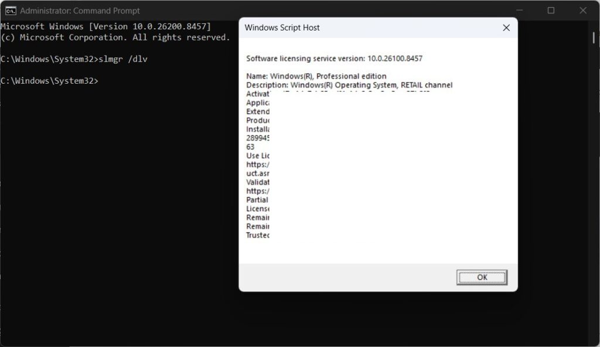Click 'Administrator: Command Prompt' title text
This screenshot has height=347, width=600.
[80, 11]
